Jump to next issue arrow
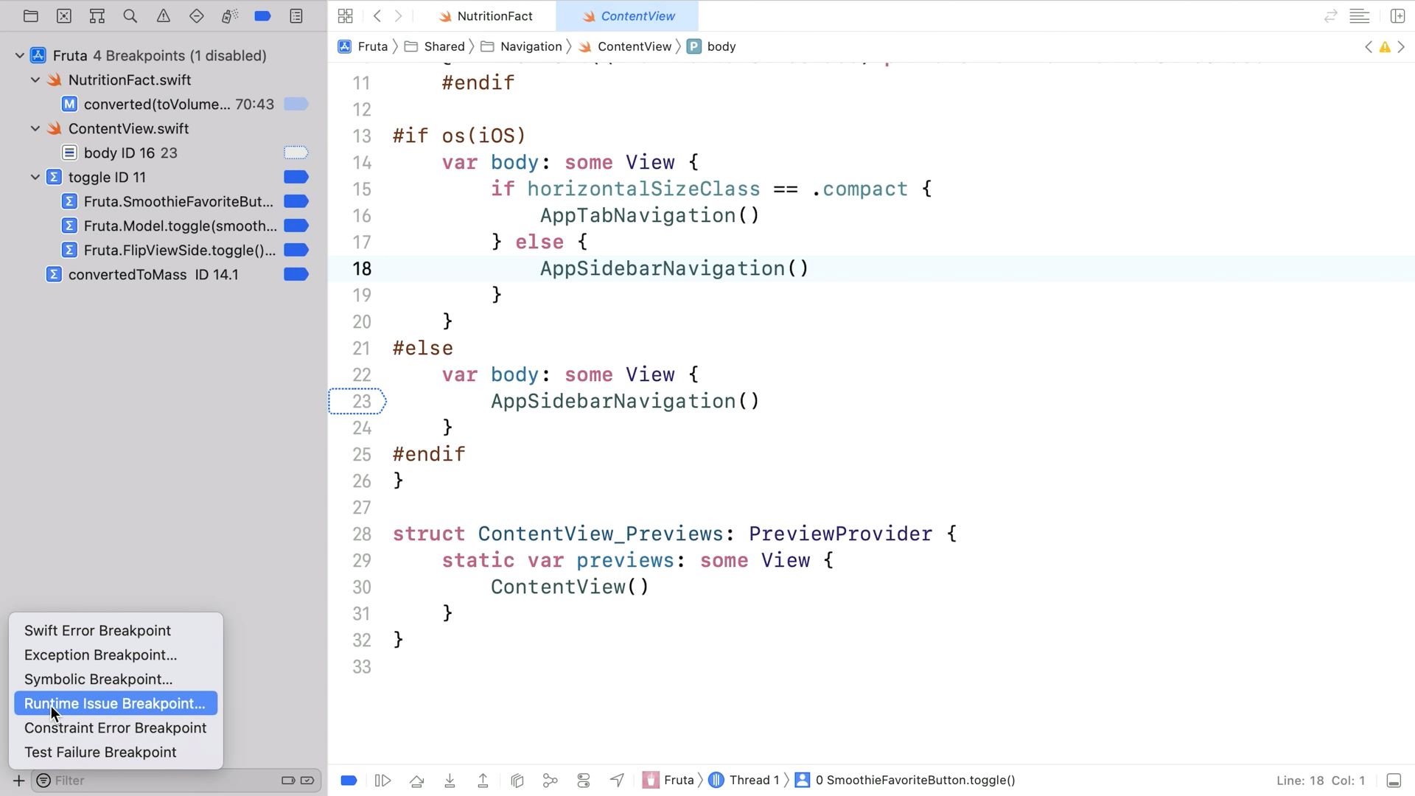The width and height of the screenshot is (1415, 796). point(1401,47)
